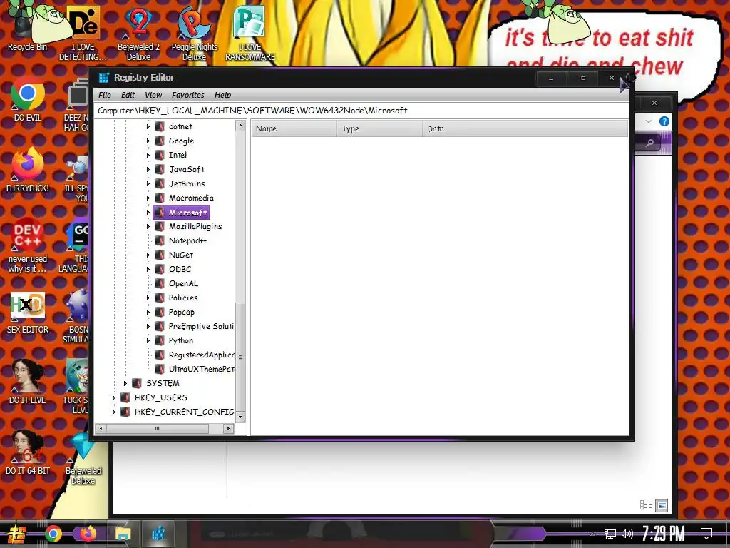The image size is (730, 548).
Task: Select the dotnet key folder icon
Action: 160,126
